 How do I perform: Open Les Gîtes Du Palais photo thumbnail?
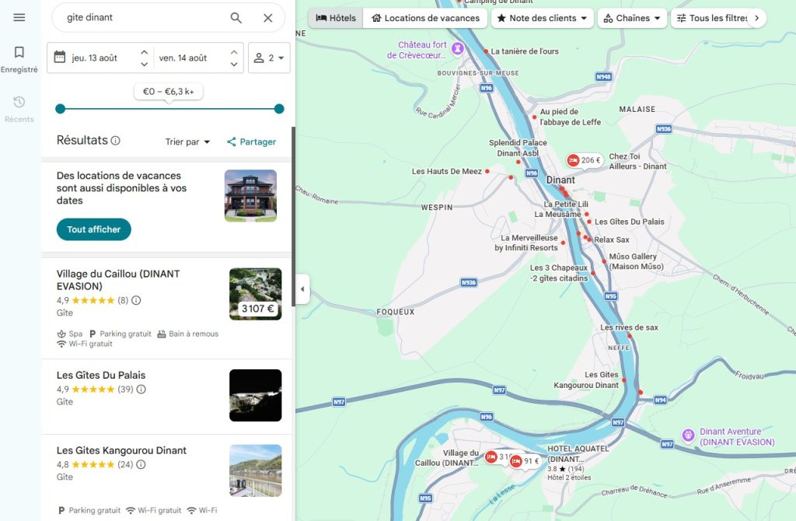pyautogui.click(x=255, y=396)
